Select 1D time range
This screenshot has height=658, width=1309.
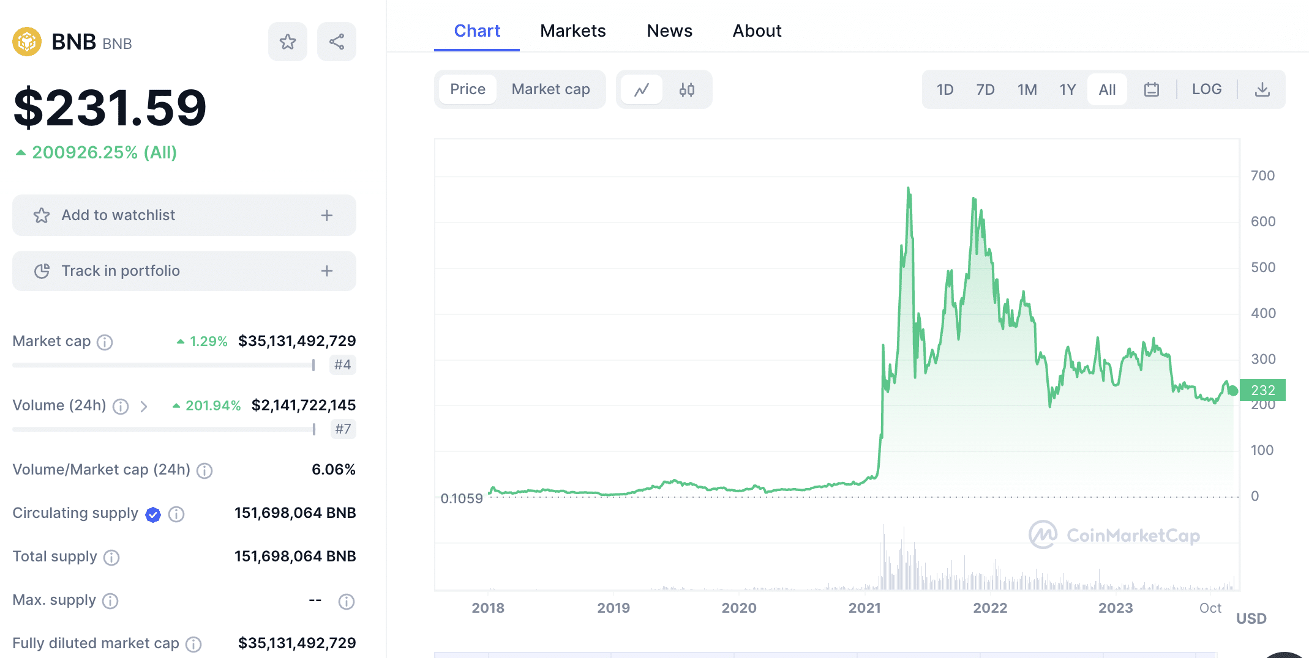tap(945, 90)
